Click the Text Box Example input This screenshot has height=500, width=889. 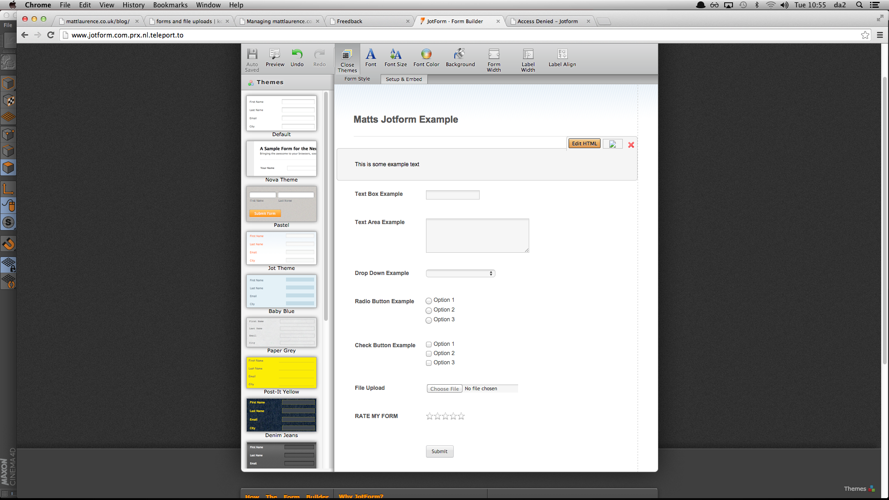pos(452,195)
